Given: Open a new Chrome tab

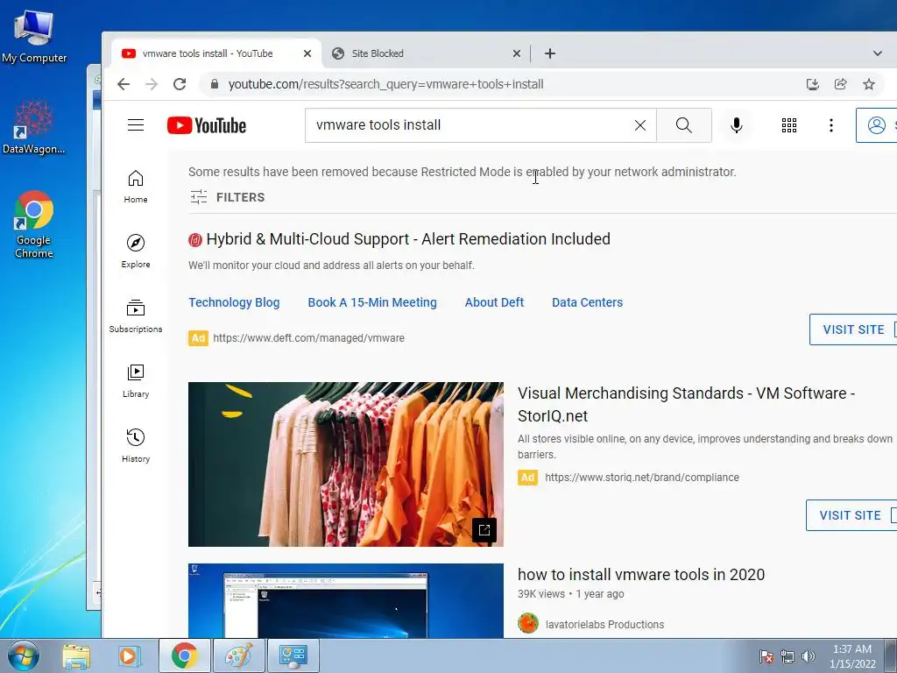Looking at the screenshot, I should click(550, 53).
